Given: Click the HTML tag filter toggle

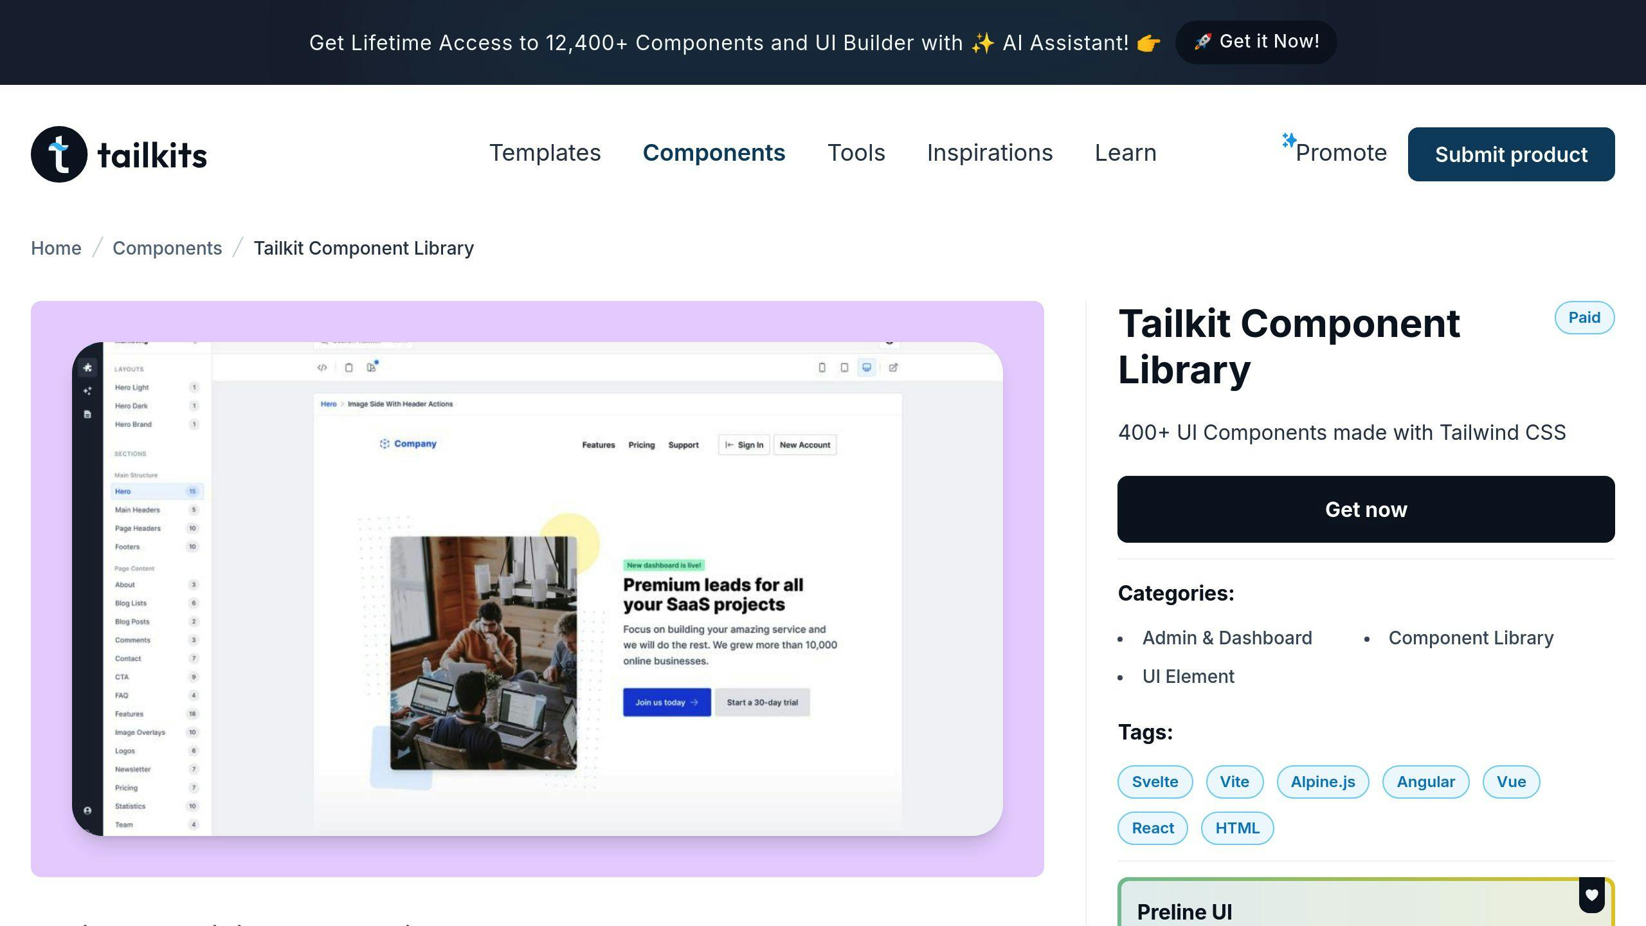Looking at the screenshot, I should tap(1237, 828).
